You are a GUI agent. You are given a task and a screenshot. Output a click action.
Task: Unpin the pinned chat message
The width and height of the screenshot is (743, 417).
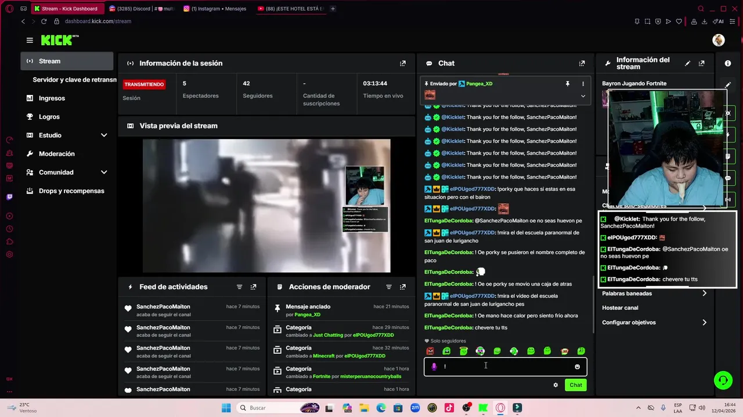pyautogui.click(x=567, y=84)
